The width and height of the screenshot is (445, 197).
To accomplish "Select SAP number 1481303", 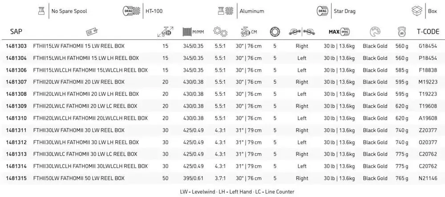I will (16, 46).
